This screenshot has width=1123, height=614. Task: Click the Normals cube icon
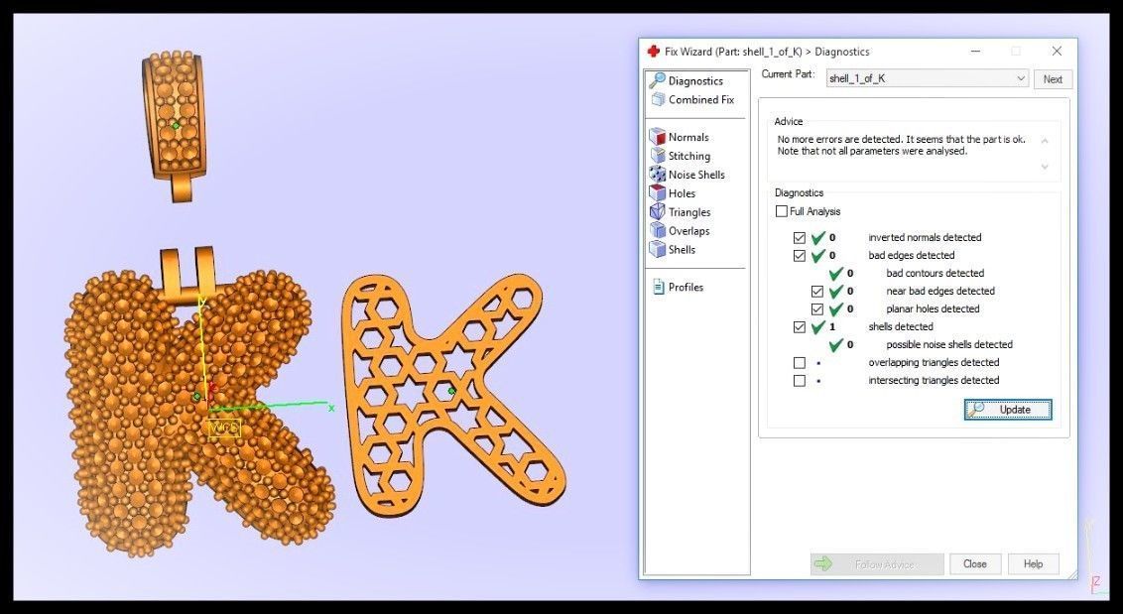657,137
